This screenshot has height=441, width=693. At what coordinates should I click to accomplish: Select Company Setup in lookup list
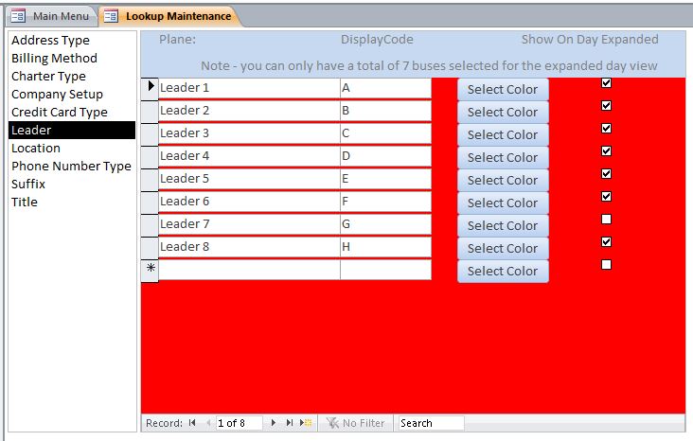[x=72, y=94]
